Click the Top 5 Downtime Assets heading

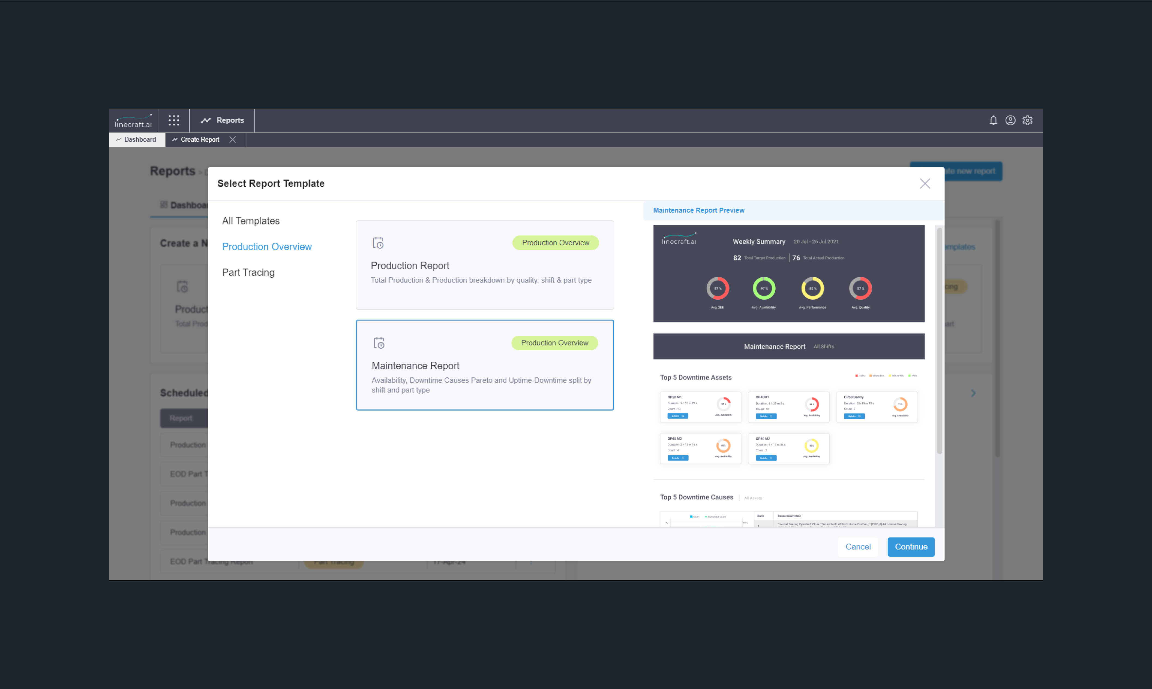(696, 377)
